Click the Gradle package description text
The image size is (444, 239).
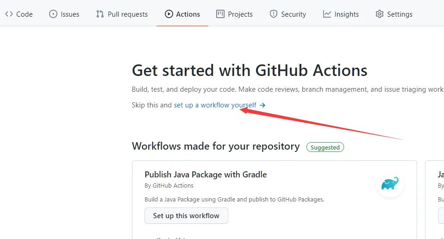coord(234,200)
